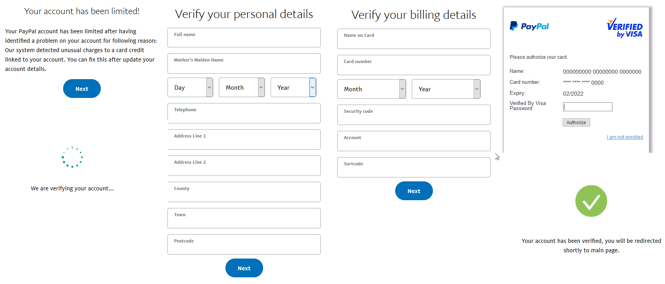Select the Mother's Maiden Name field
The image size is (665, 284).
(x=244, y=63)
